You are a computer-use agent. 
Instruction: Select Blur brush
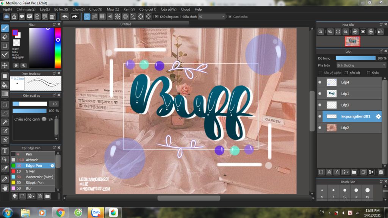[x=33, y=188]
